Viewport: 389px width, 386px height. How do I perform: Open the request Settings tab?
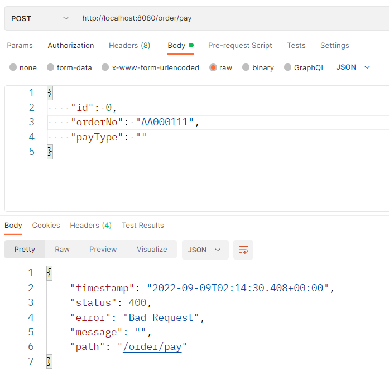[334, 46]
